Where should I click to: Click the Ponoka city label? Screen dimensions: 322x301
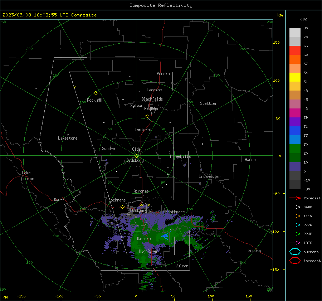[163, 74]
